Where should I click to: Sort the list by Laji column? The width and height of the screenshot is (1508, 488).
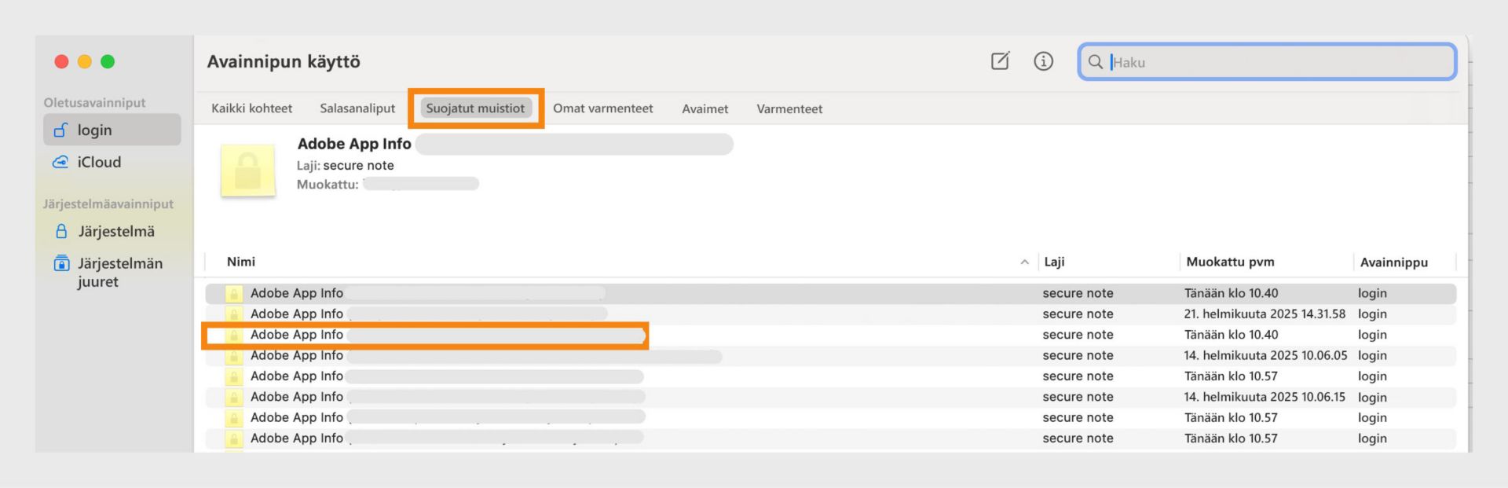coord(1054,262)
